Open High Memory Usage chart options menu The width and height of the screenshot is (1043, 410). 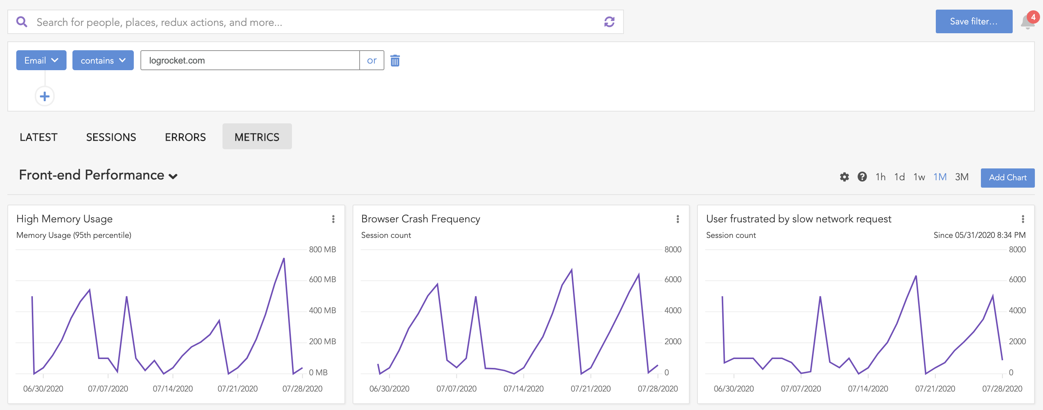click(x=333, y=219)
